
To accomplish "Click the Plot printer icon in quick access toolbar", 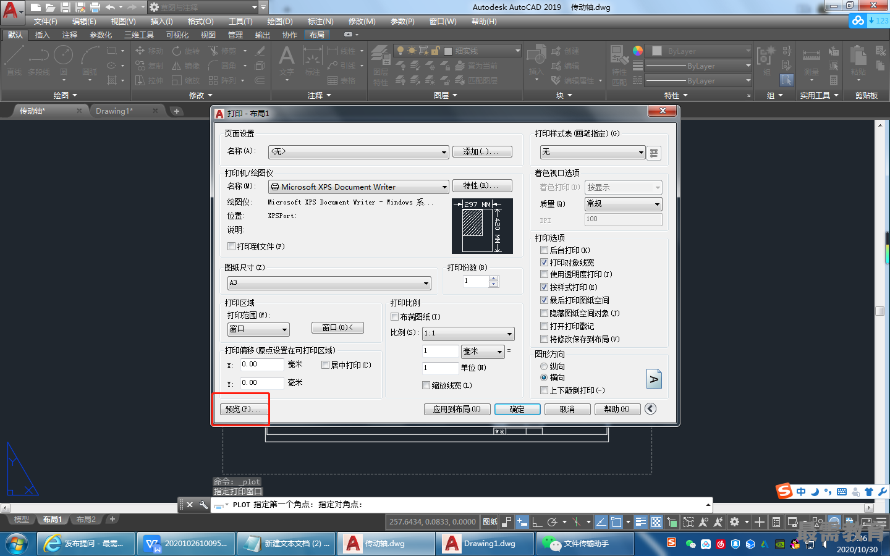I will [x=95, y=7].
